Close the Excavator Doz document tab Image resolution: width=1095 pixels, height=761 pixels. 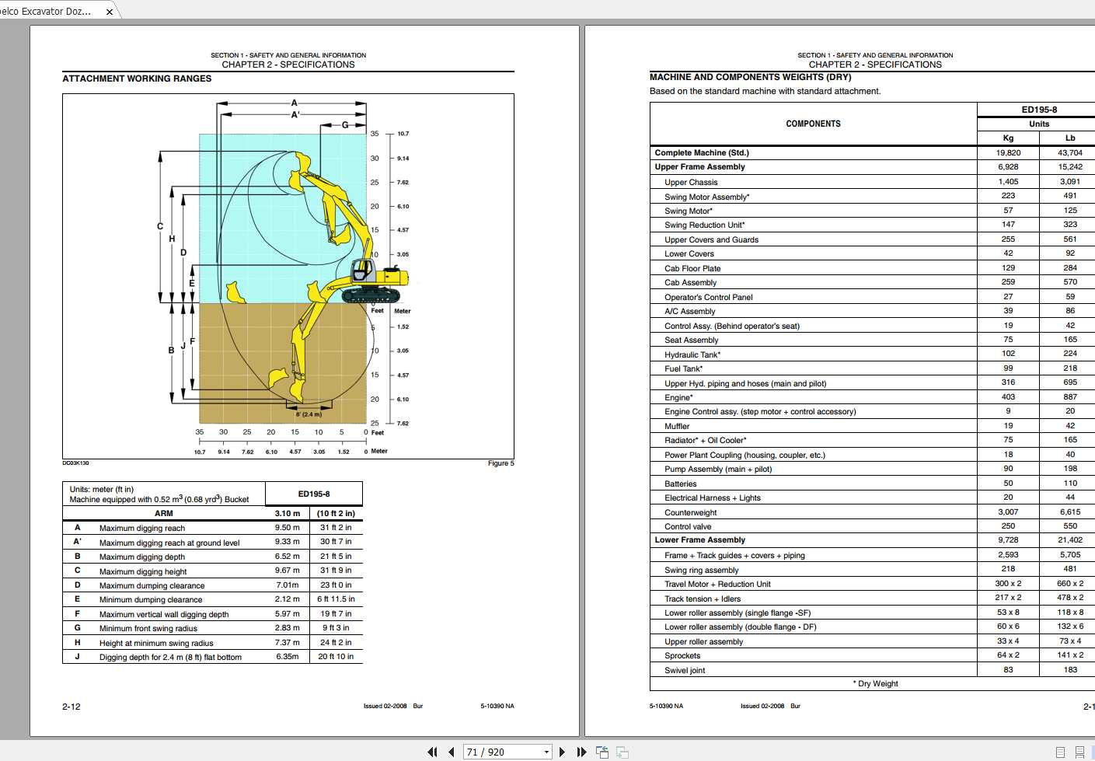pyautogui.click(x=110, y=12)
